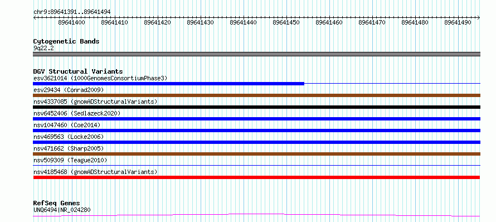Click the chr9:89641391..89641494 region label
The height and width of the screenshot is (222, 496).
72,12
